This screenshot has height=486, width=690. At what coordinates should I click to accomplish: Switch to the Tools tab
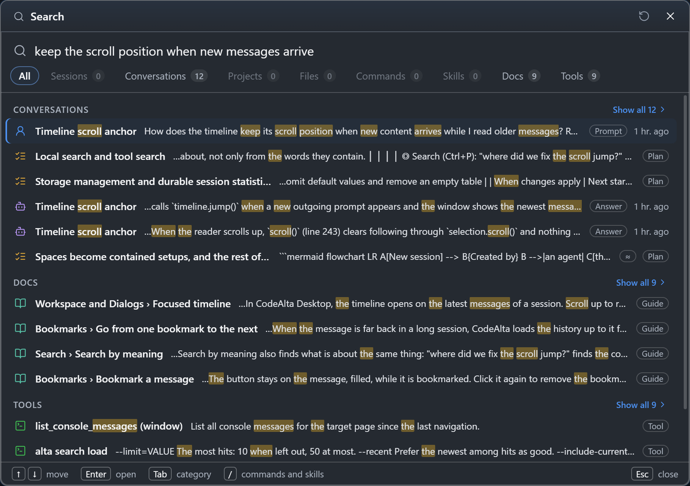click(580, 76)
